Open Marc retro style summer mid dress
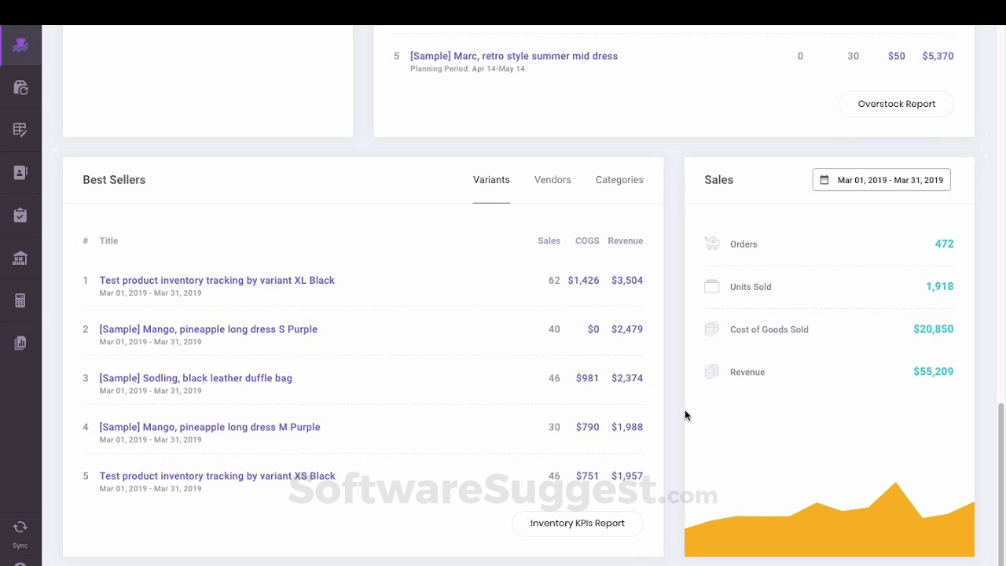The height and width of the screenshot is (566, 1006). coord(514,56)
